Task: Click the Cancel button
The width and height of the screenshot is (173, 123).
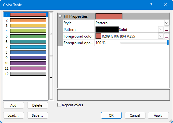Action: (x=135, y=115)
